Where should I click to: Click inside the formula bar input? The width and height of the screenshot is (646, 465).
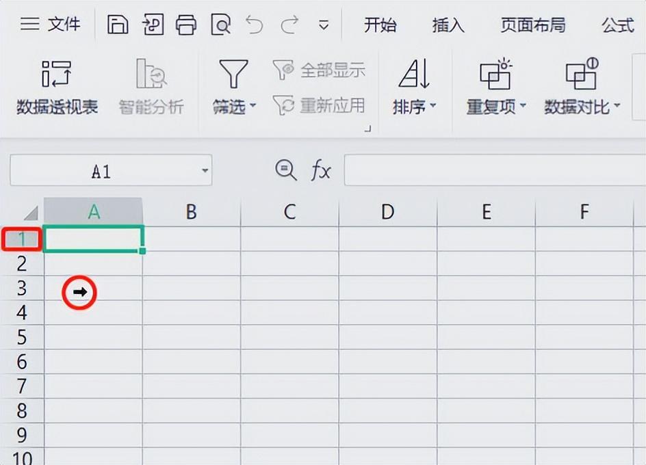(x=494, y=170)
